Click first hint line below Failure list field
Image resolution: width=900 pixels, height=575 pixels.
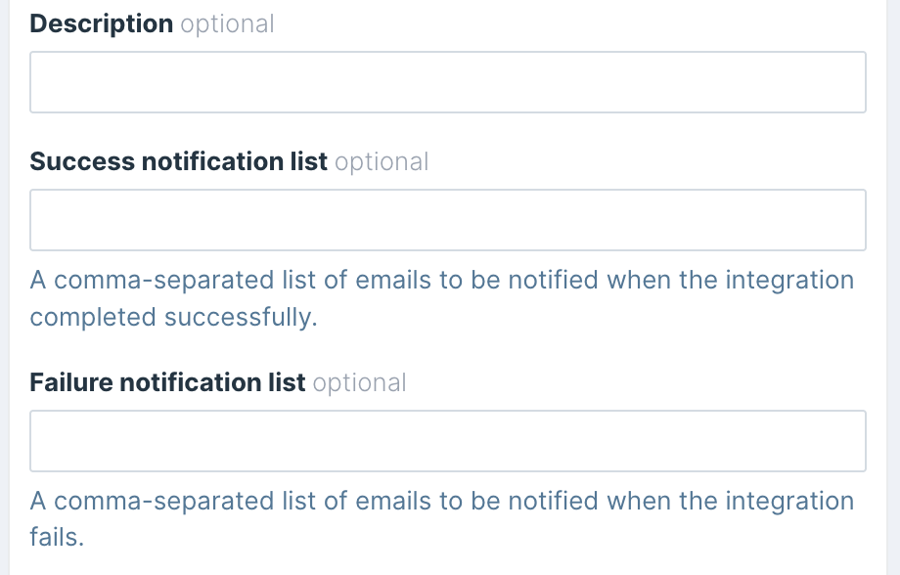(441, 502)
